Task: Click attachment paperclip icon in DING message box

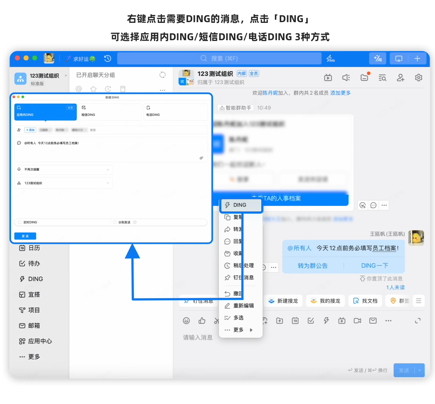Action: click(201, 158)
